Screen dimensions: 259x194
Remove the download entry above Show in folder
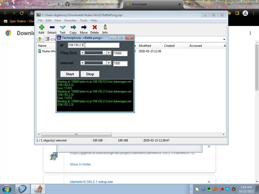click(209, 147)
